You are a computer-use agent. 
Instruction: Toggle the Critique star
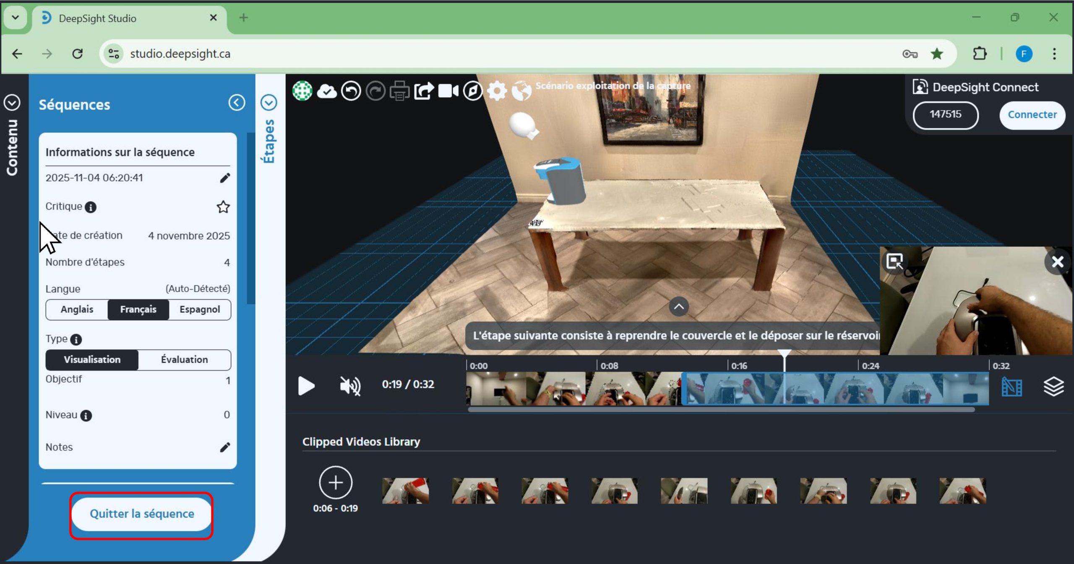(x=223, y=207)
